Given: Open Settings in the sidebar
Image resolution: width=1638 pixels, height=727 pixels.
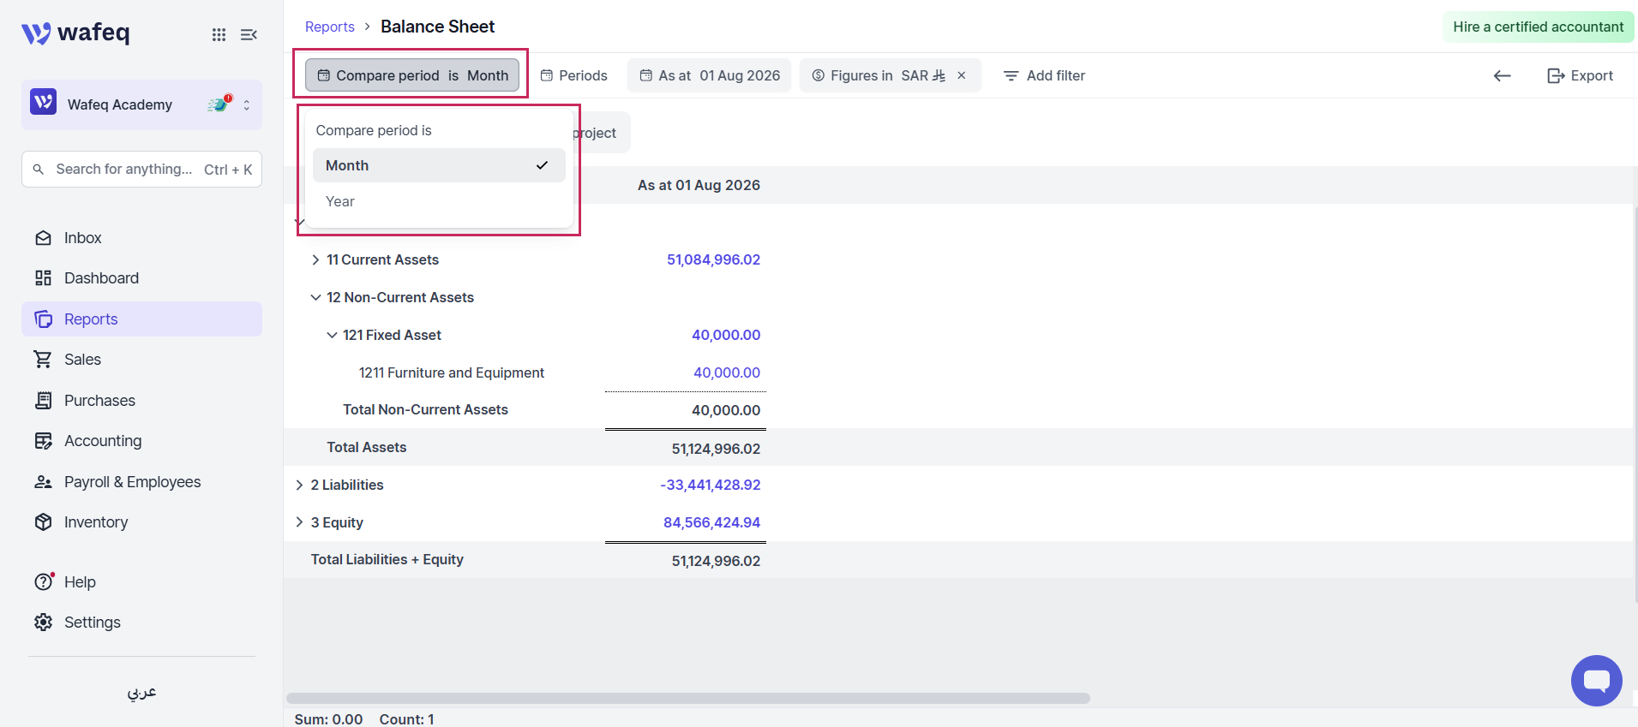Looking at the screenshot, I should [x=141, y=623].
